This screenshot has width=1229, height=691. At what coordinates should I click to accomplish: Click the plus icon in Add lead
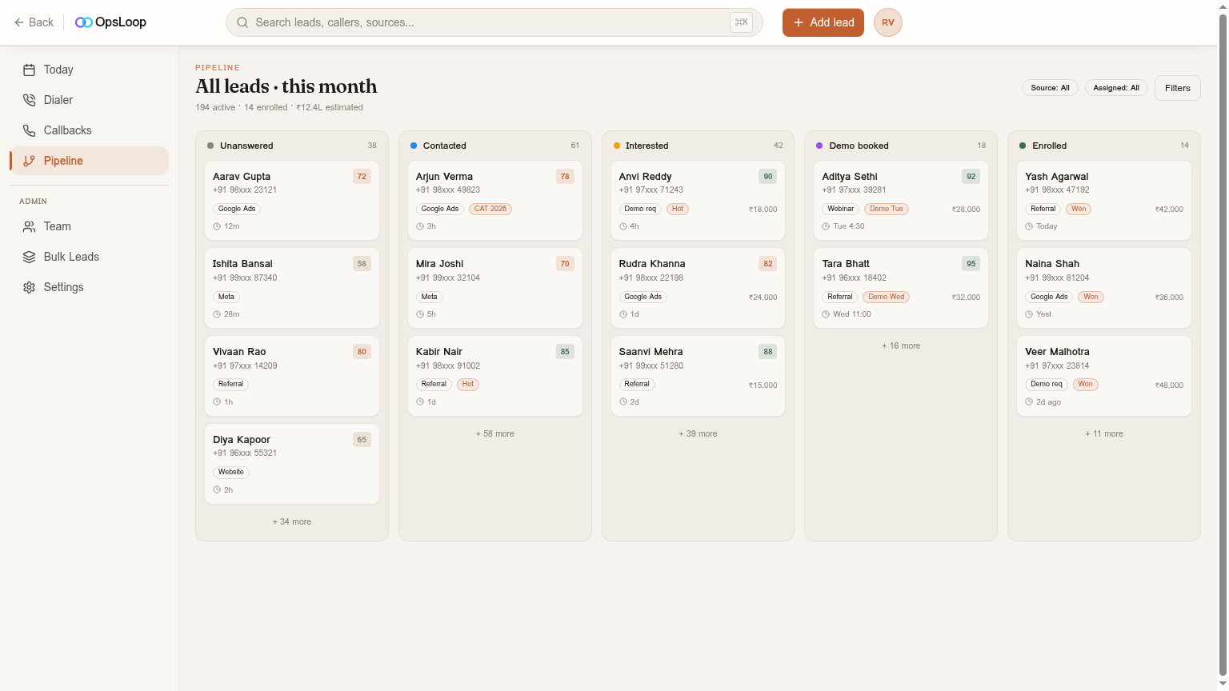(x=798, y=22)
